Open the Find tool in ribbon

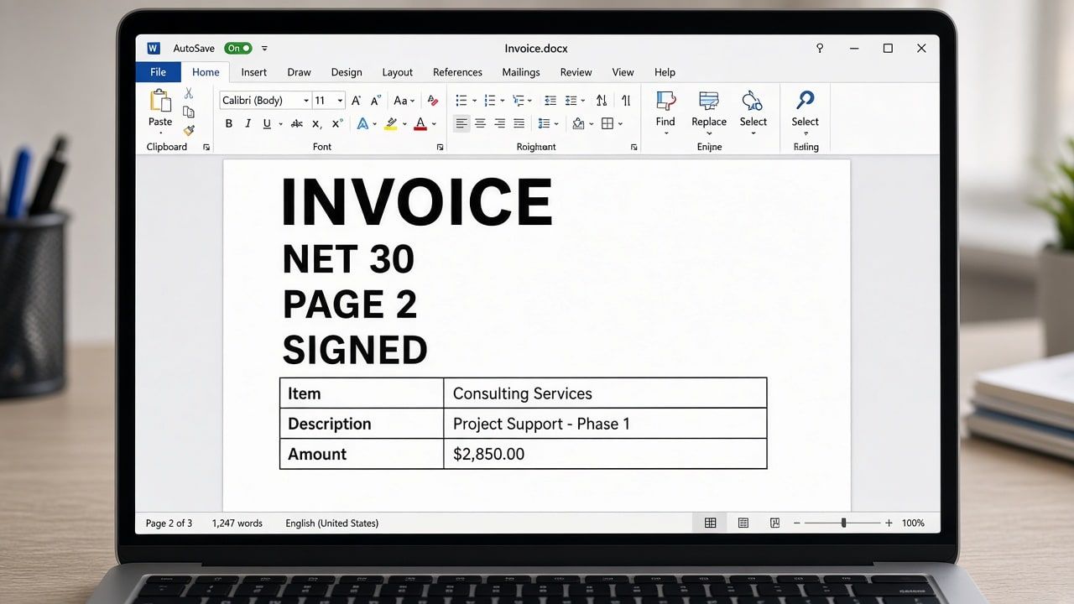pyautogui.click(x=665, y=110)
